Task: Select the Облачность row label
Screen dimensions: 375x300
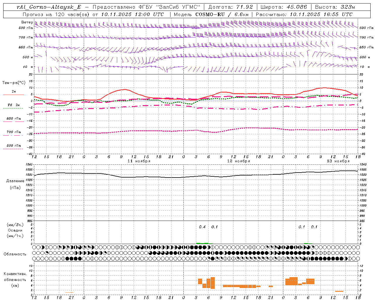Action: [15, 254]
